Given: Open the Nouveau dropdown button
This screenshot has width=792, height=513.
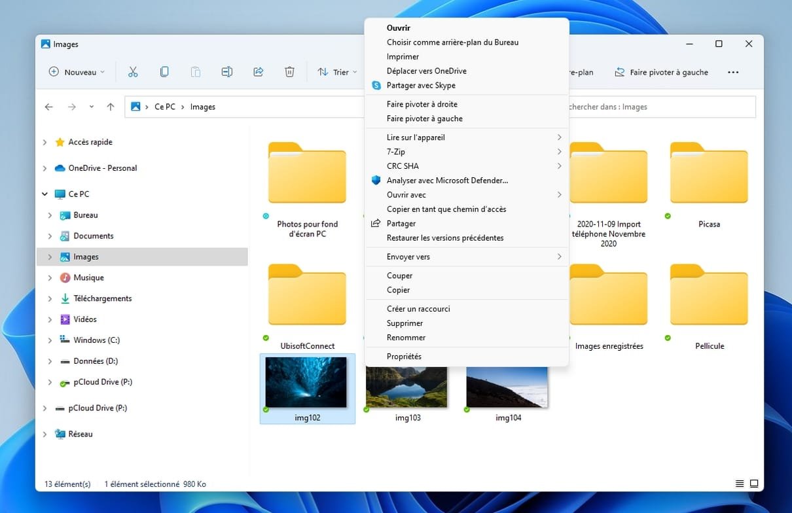Looking at the screenshot, I should tap(77, 72).
